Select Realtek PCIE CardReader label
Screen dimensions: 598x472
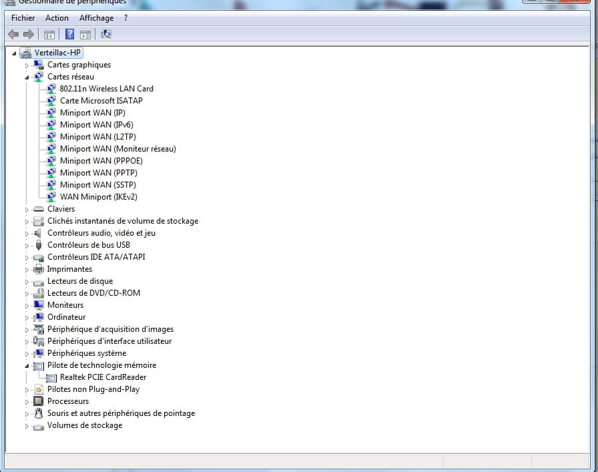coord(103,377)
